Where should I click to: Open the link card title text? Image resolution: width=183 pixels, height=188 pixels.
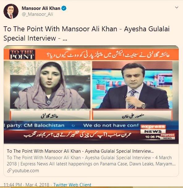pyautogui.click(x=80, y=151)
